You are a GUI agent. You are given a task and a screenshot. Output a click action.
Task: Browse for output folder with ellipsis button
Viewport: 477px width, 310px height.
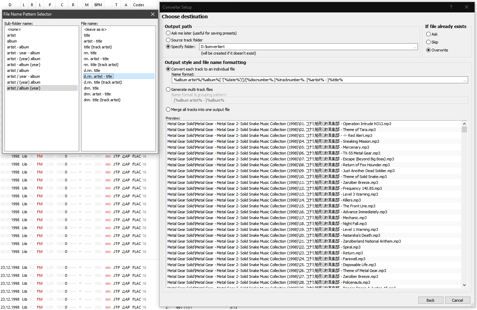(x=415, y=47)
